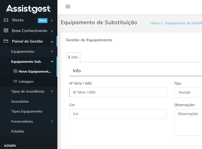Image resolution: width=202 pixels, height=149 pixels.
Task: Click the Gestão de Equipamento heading
Action: pyautogui.click(x=89, y=40)
